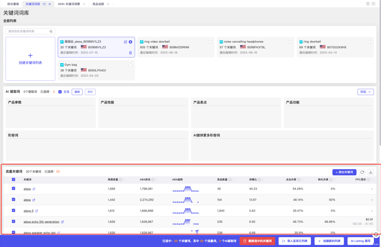Click the AI badge on ring video doorbell card
Viewport: 381px width, 247px height.
pyautogui.click(x=142, y=42)
